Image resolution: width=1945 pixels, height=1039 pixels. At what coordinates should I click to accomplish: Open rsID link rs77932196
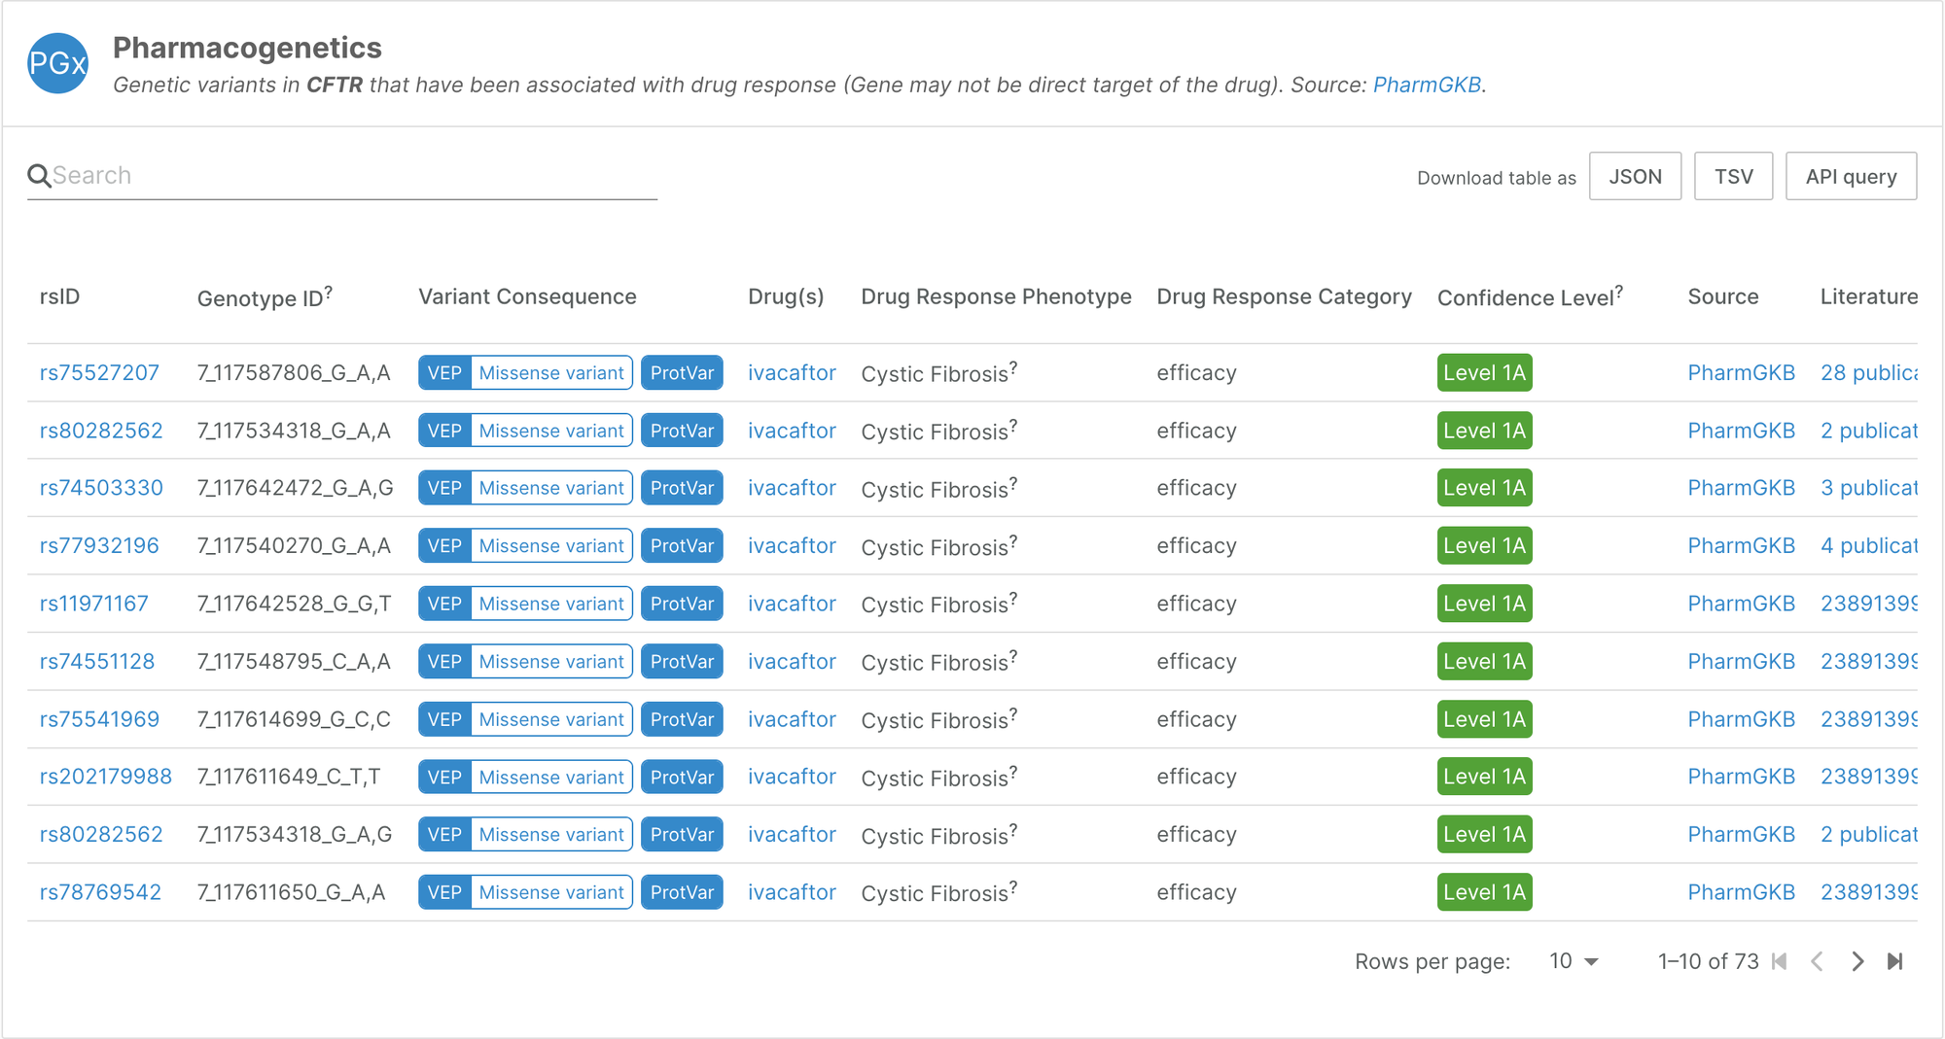99,546
